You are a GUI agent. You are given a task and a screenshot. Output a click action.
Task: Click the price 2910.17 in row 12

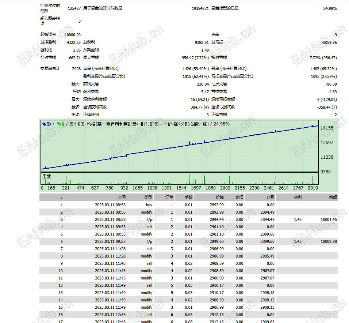(x=216, y=285)
